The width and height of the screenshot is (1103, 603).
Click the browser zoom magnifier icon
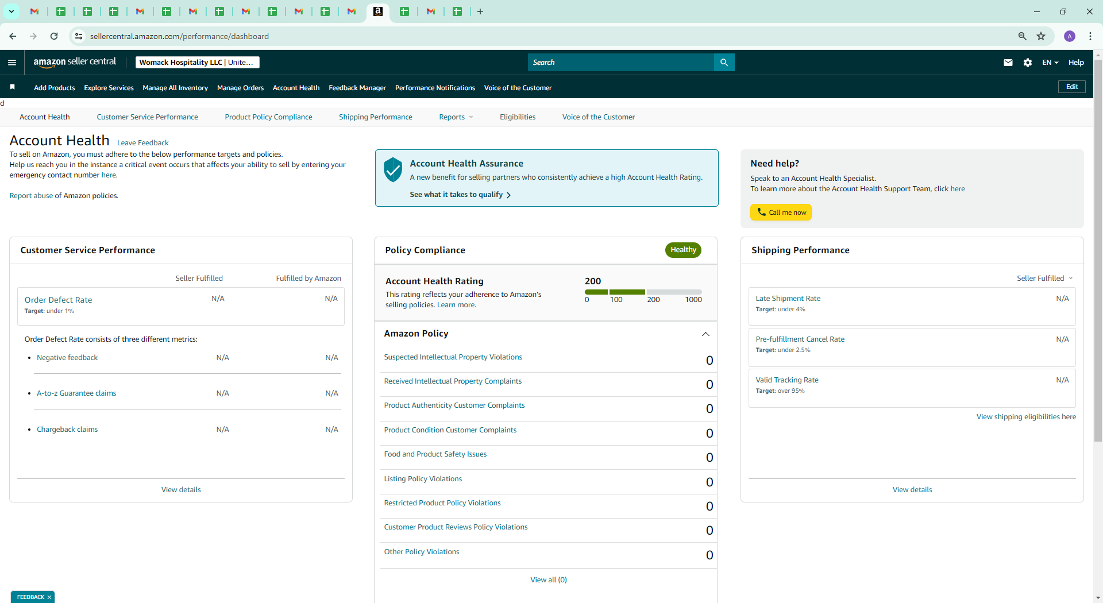(1022, 36)
